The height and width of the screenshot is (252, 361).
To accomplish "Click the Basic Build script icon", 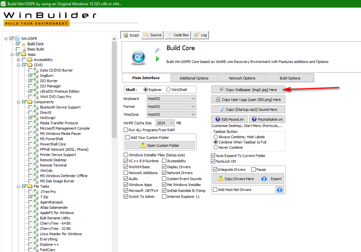I will tap(24, 49).
